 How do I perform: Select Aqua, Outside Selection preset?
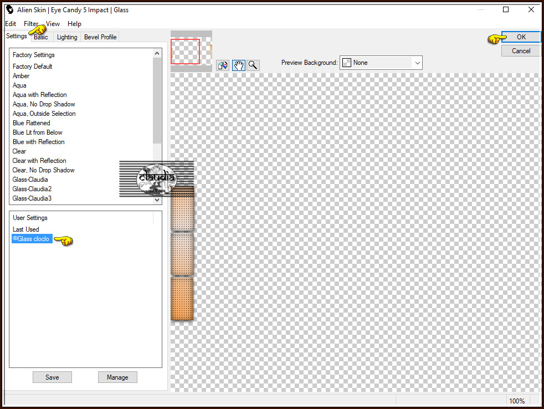click(x=44, y=113)
